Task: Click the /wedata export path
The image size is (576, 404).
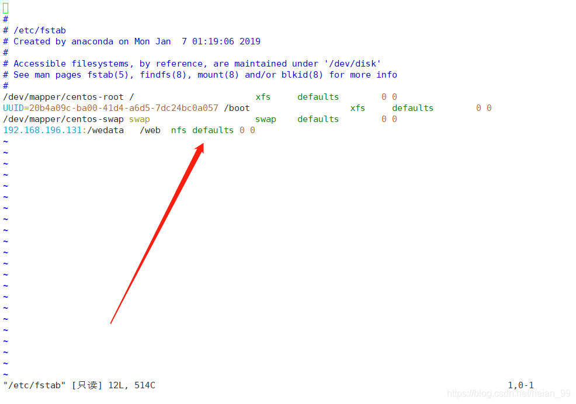Action: pos(105,130)
